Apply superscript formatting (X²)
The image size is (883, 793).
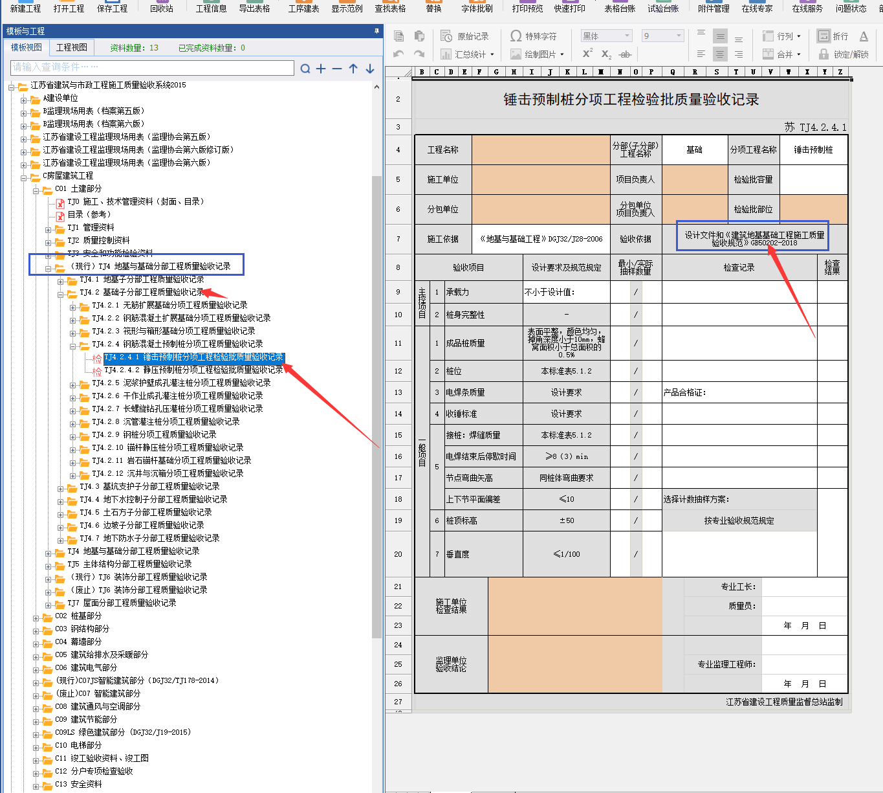coord(587,54)
